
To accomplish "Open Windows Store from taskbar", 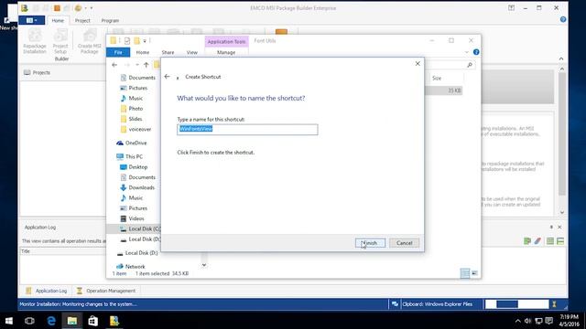I will [93, 321].
